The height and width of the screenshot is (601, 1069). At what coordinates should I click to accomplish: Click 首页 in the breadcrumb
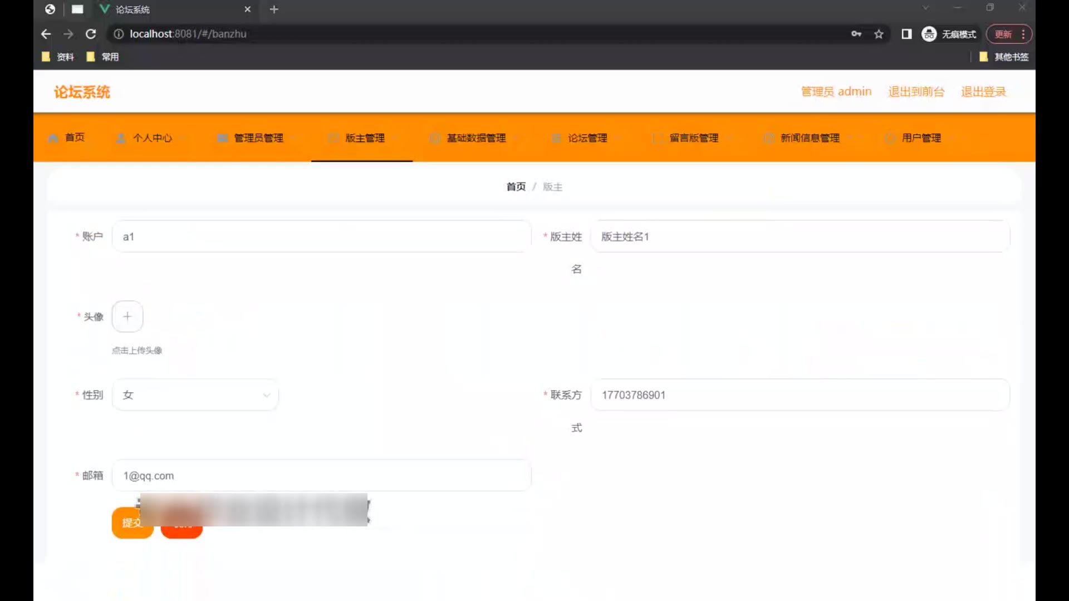516,187
